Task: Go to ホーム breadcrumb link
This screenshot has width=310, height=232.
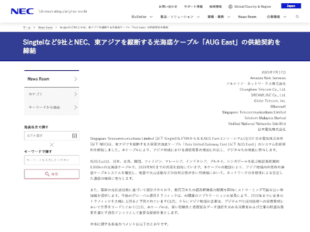Action: tap(26, 27)
